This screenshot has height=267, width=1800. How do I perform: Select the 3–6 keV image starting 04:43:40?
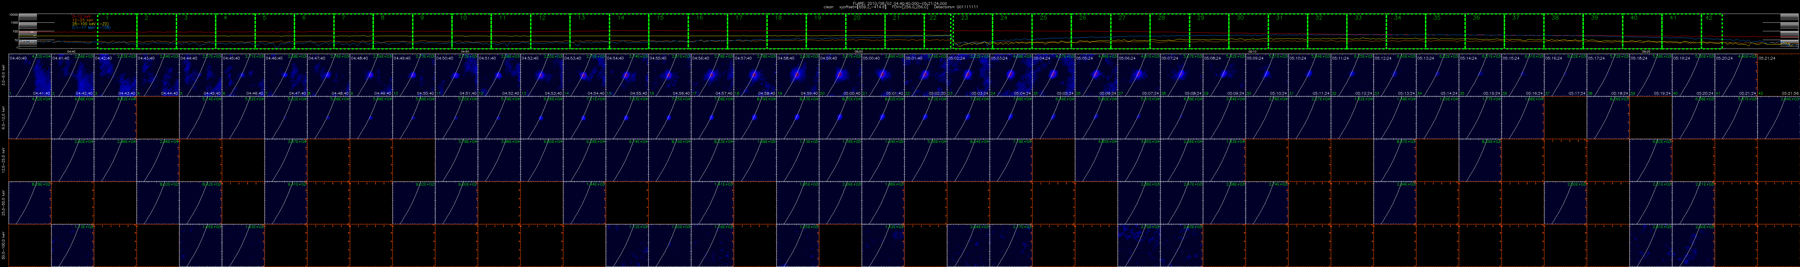click(x=158, y=75)
